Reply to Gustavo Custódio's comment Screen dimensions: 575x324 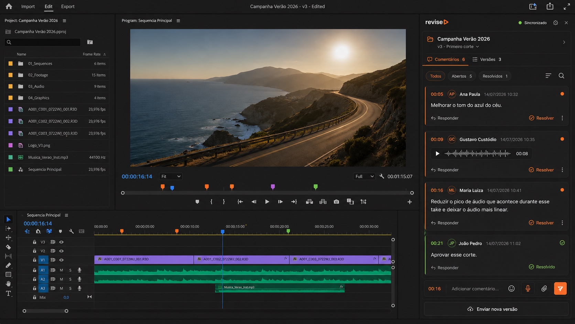[445, 170]
